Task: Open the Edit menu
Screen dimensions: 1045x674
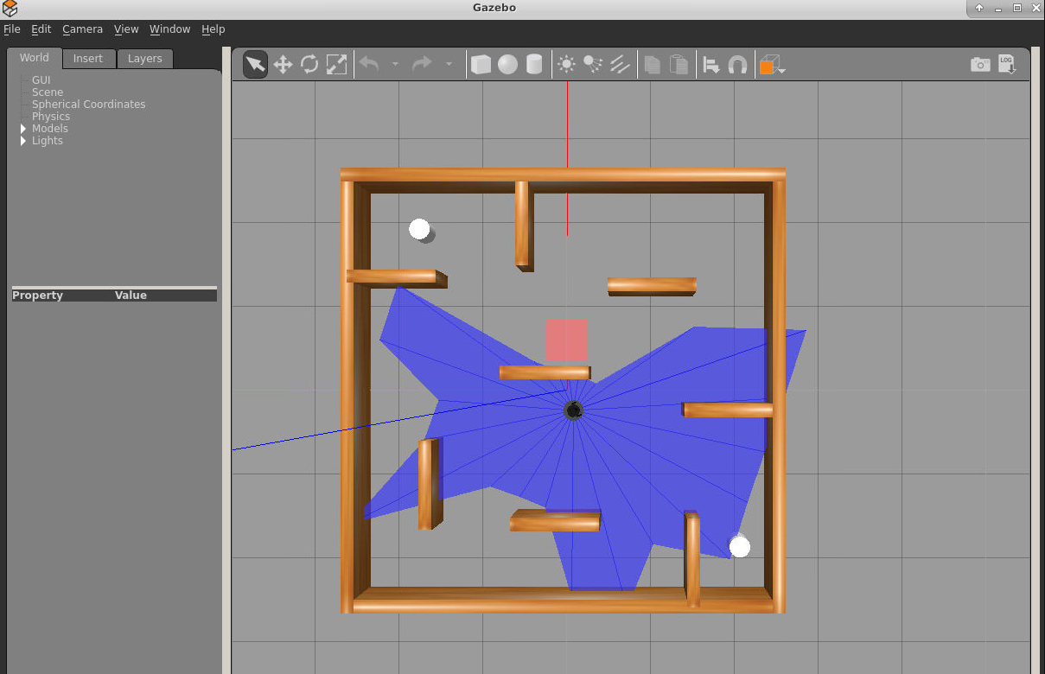Action: coord(41,29)
